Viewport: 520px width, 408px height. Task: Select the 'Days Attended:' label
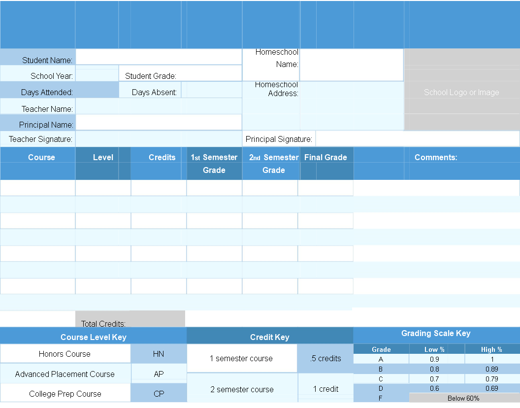pos(47,92)
